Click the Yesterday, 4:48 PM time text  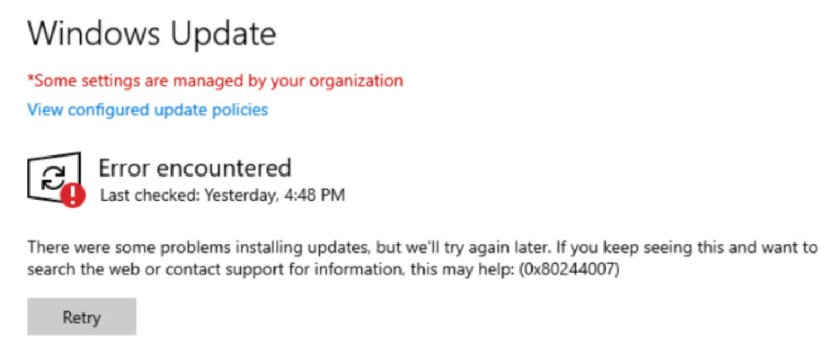tap(274, 195)
